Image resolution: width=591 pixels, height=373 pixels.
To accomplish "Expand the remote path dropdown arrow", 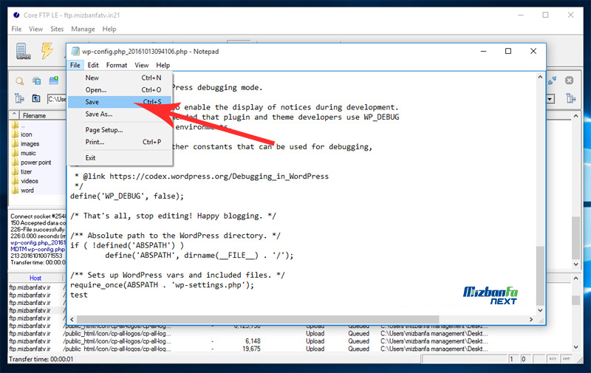I will 550,99.
